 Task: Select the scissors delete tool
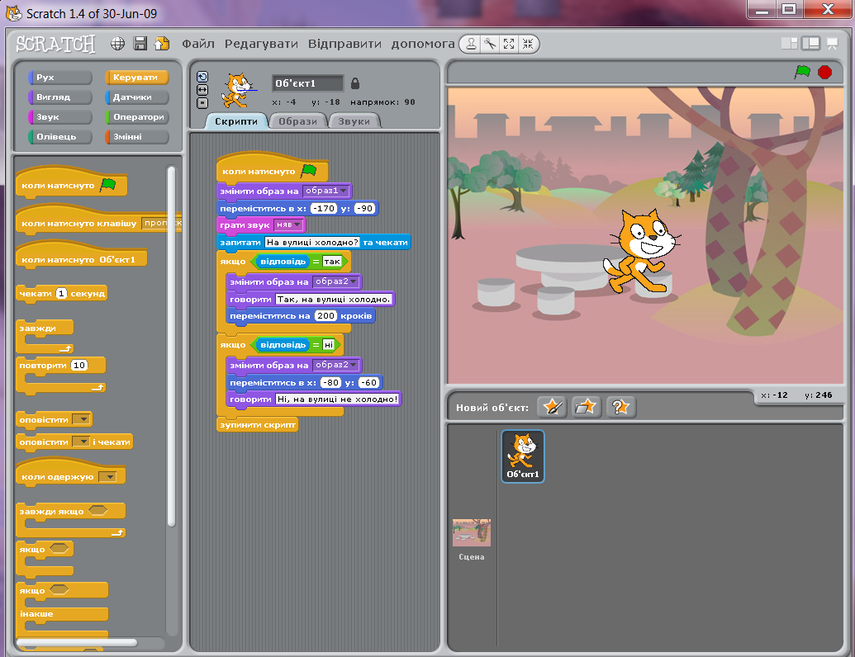pyautogui.click(x=491, y=43)
